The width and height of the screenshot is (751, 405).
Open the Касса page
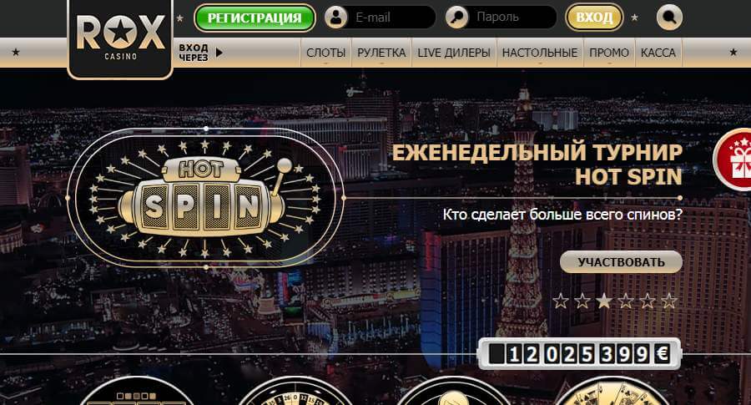point(658,53)
